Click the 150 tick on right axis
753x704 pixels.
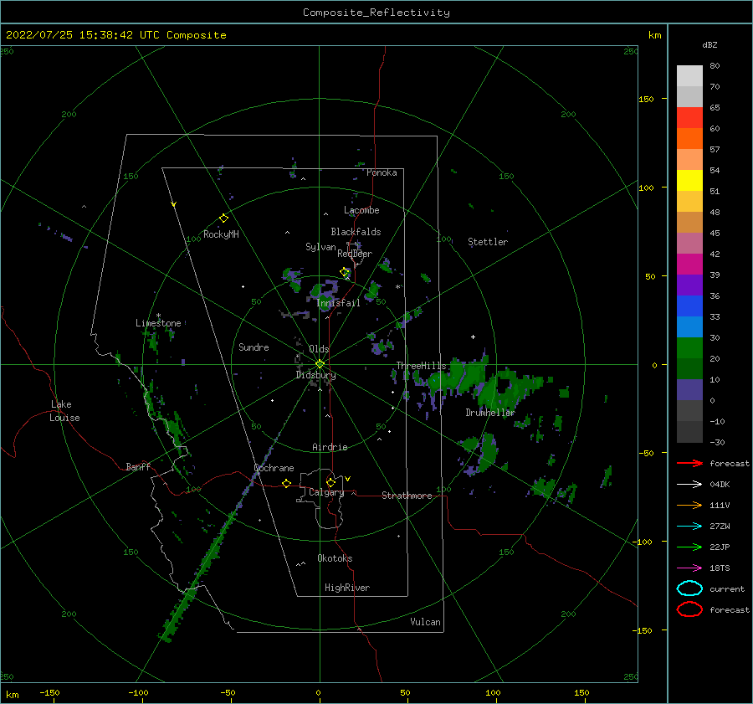coord(646,99)
